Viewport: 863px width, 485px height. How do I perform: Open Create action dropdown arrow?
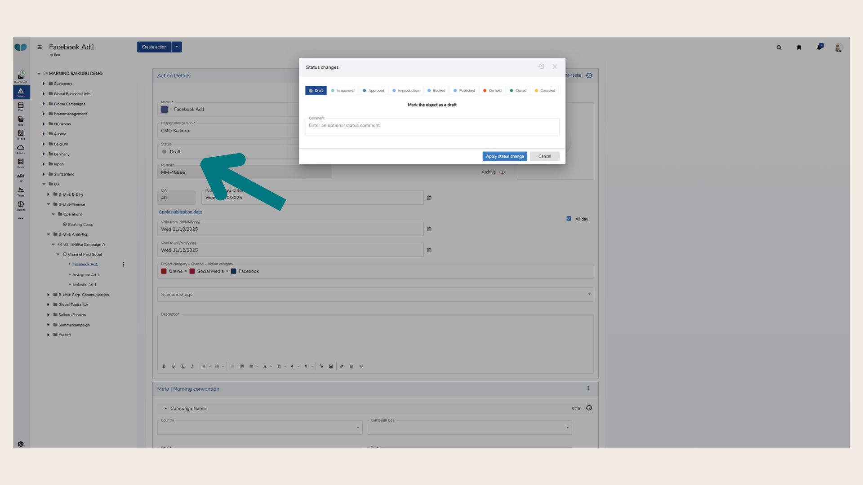(x=177, y=47)
